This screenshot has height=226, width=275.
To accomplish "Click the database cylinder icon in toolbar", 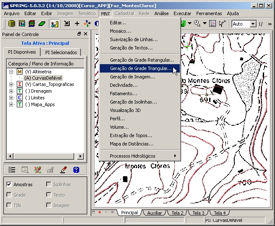I will [x=12, y=24].
